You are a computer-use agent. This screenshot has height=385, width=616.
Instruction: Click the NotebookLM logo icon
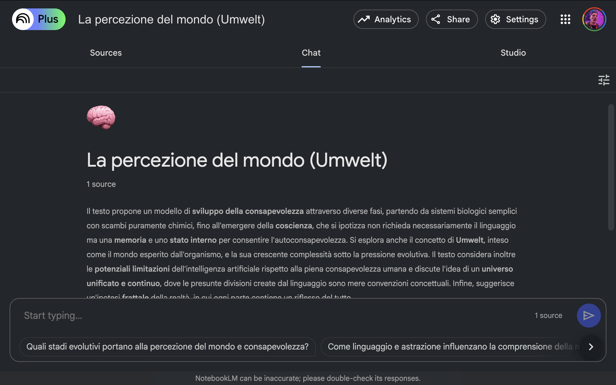[23, 19]
